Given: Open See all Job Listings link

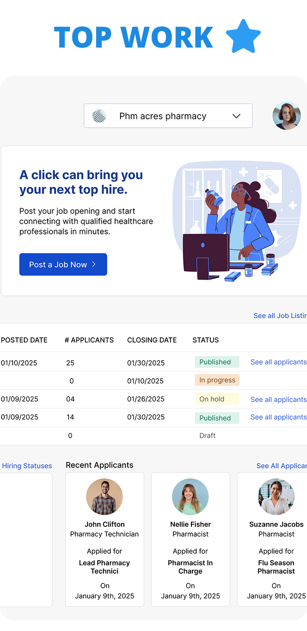Looking at the screenshot, I should click(280, 315).
